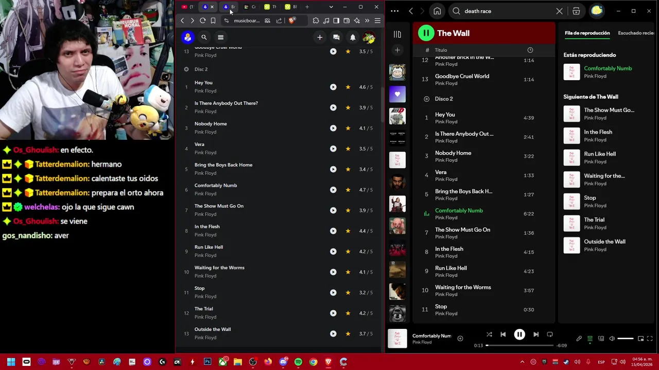The height and width of the screenshot is (370, 659).
Task: Switch to Fila de reproducción tab
Action: [587, 33]
